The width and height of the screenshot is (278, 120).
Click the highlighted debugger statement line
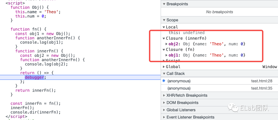point(80,77)
